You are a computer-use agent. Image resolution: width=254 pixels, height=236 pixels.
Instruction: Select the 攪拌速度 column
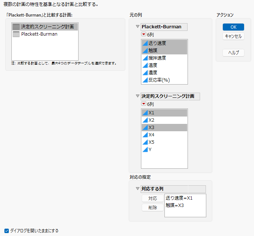[x=164, y=58]
